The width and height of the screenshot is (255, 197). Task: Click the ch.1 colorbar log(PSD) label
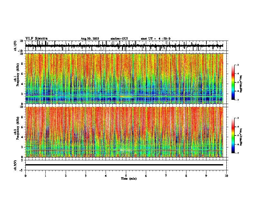[241, 84]
